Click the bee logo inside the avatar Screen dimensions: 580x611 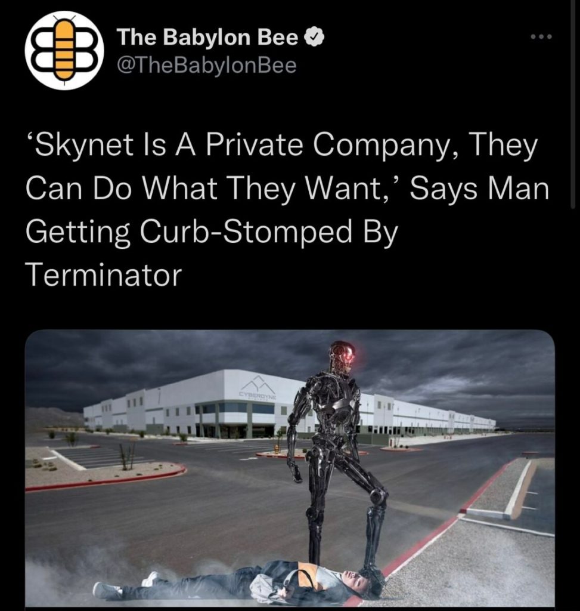(64, 51)
